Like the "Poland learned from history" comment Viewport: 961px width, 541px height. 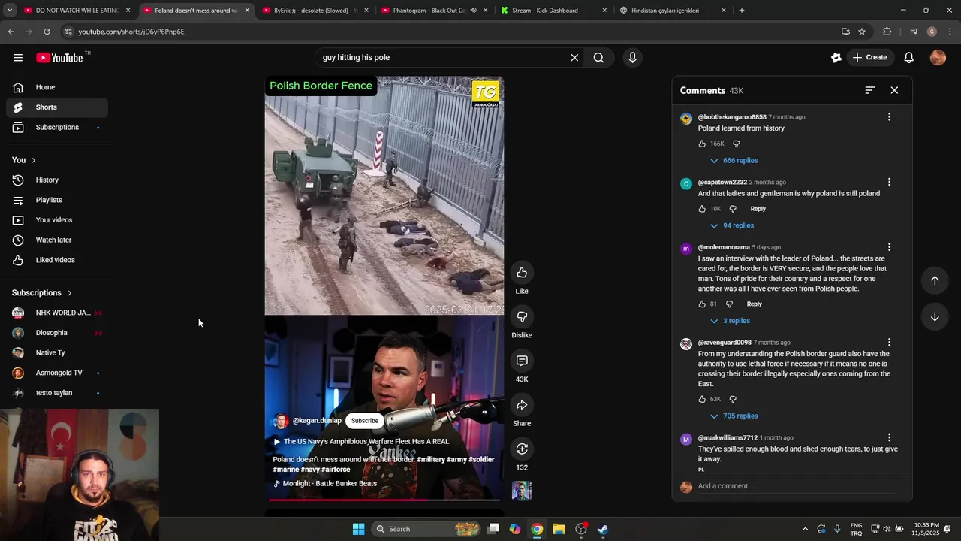tap(702, 144)
